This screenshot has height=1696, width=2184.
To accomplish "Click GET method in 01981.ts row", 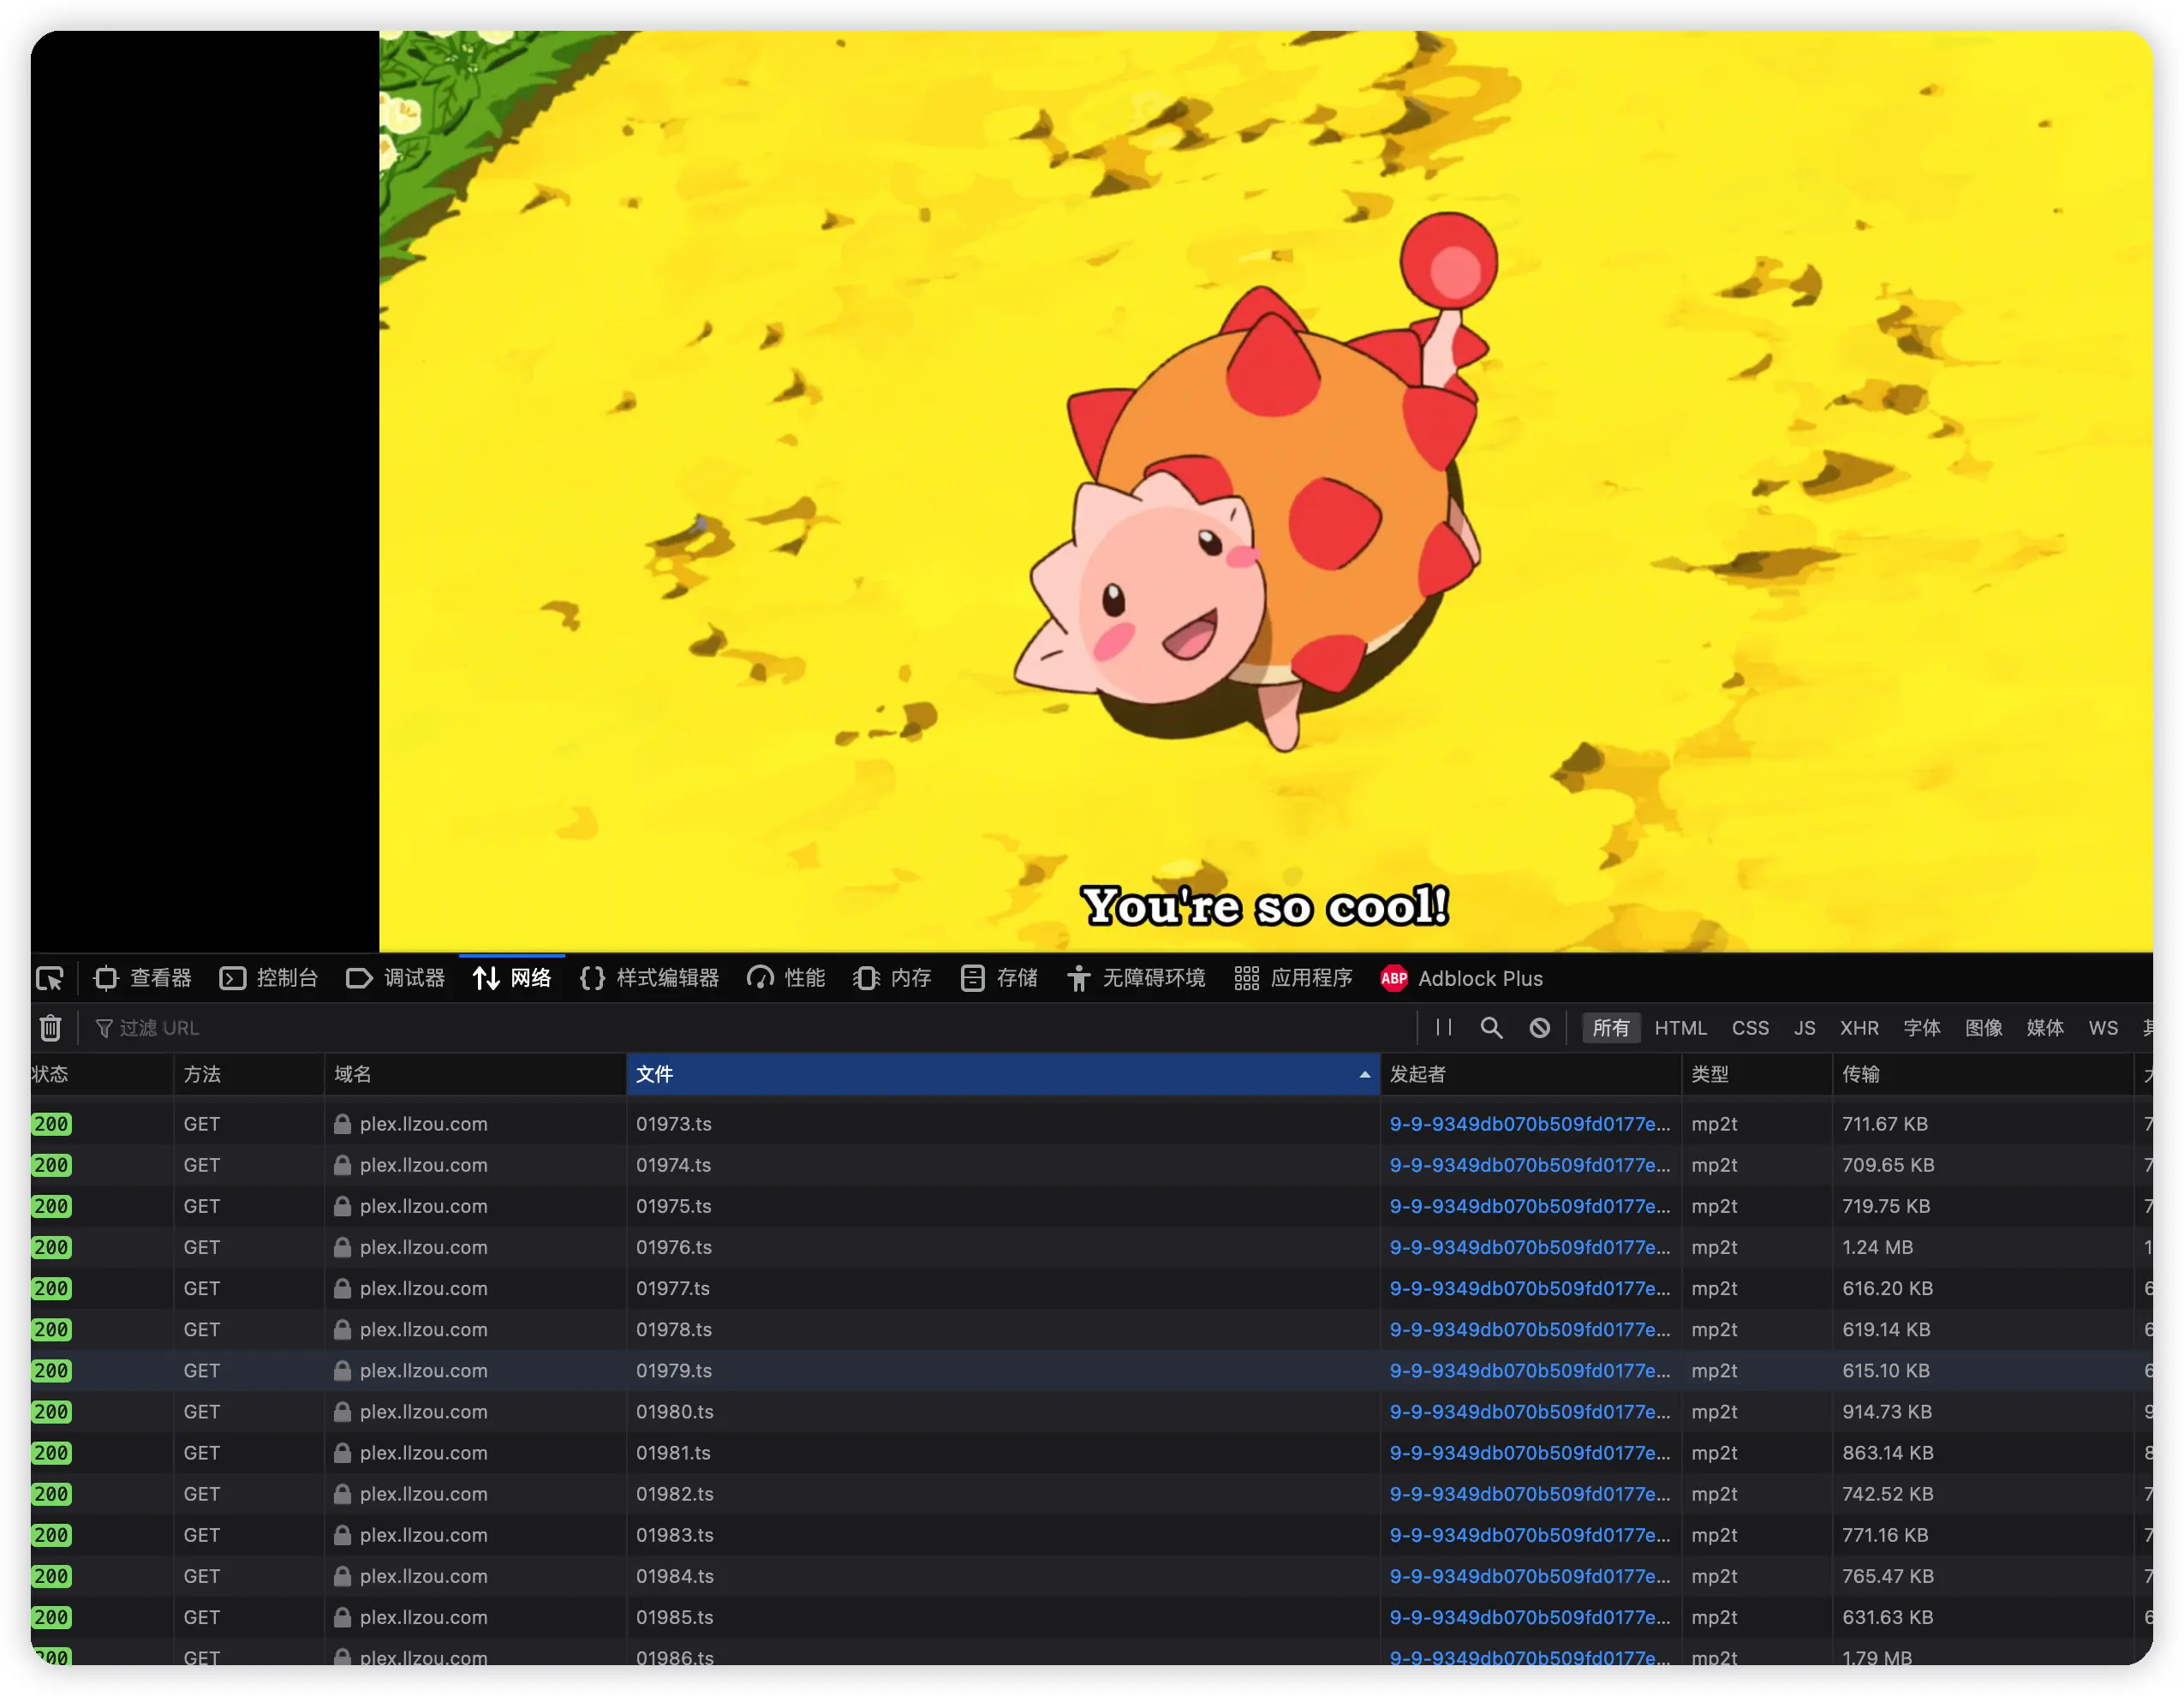I will (201, 1452).
